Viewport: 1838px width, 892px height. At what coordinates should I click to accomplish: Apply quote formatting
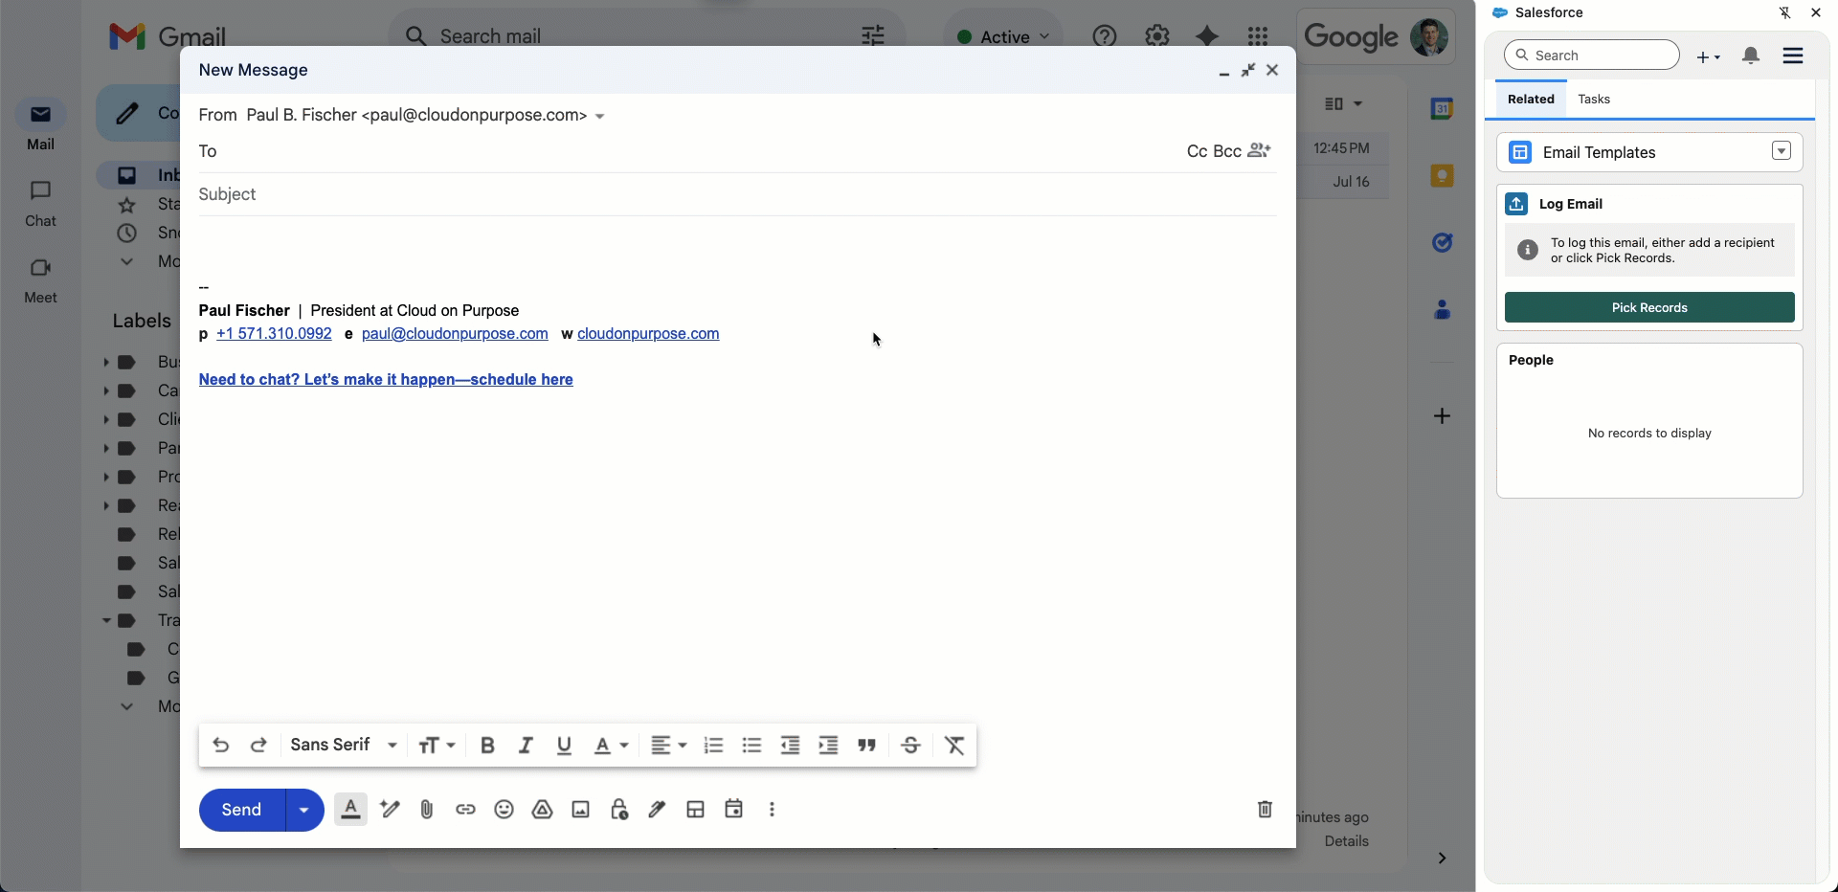click(x=867, y=746)
